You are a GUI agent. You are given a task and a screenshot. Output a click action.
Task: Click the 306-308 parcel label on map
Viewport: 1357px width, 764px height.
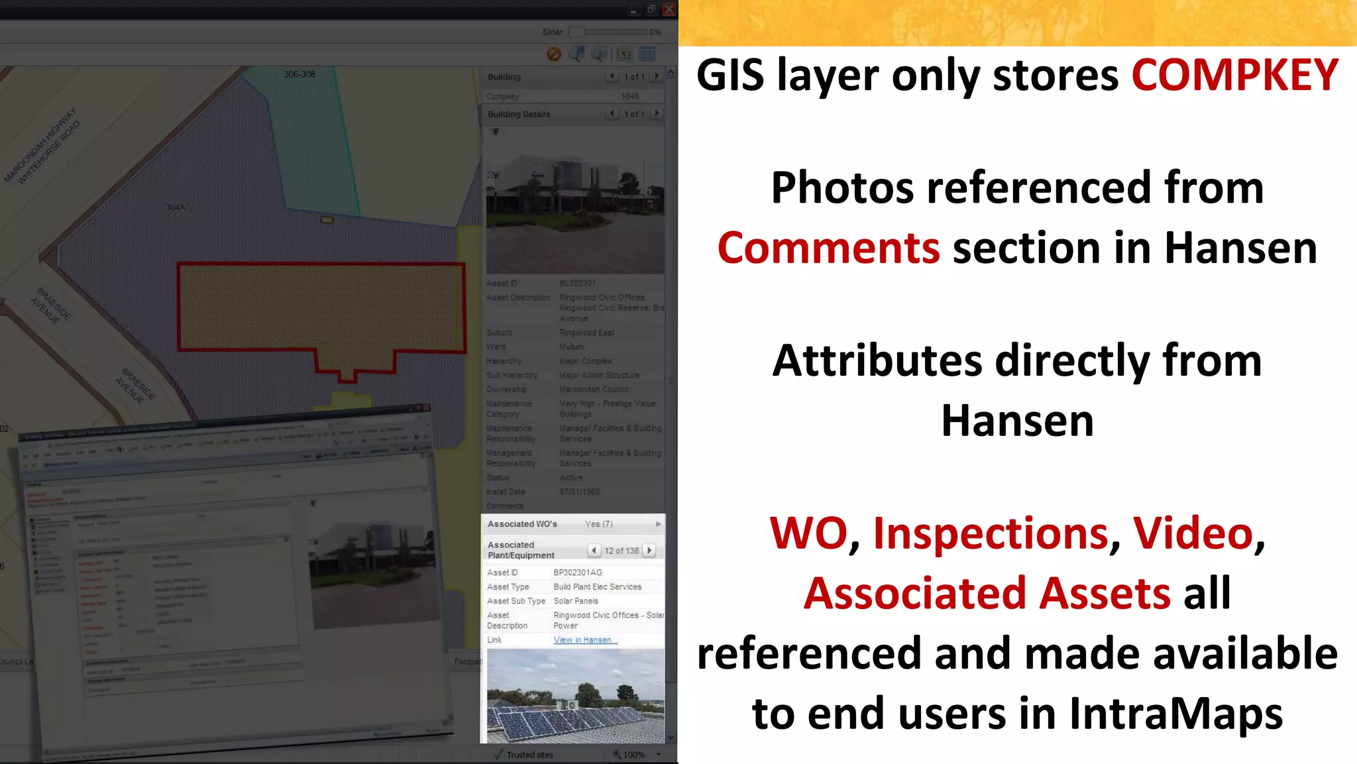299,74
